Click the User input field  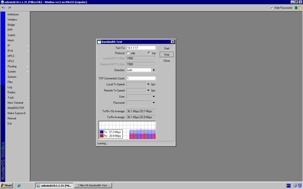139,96
